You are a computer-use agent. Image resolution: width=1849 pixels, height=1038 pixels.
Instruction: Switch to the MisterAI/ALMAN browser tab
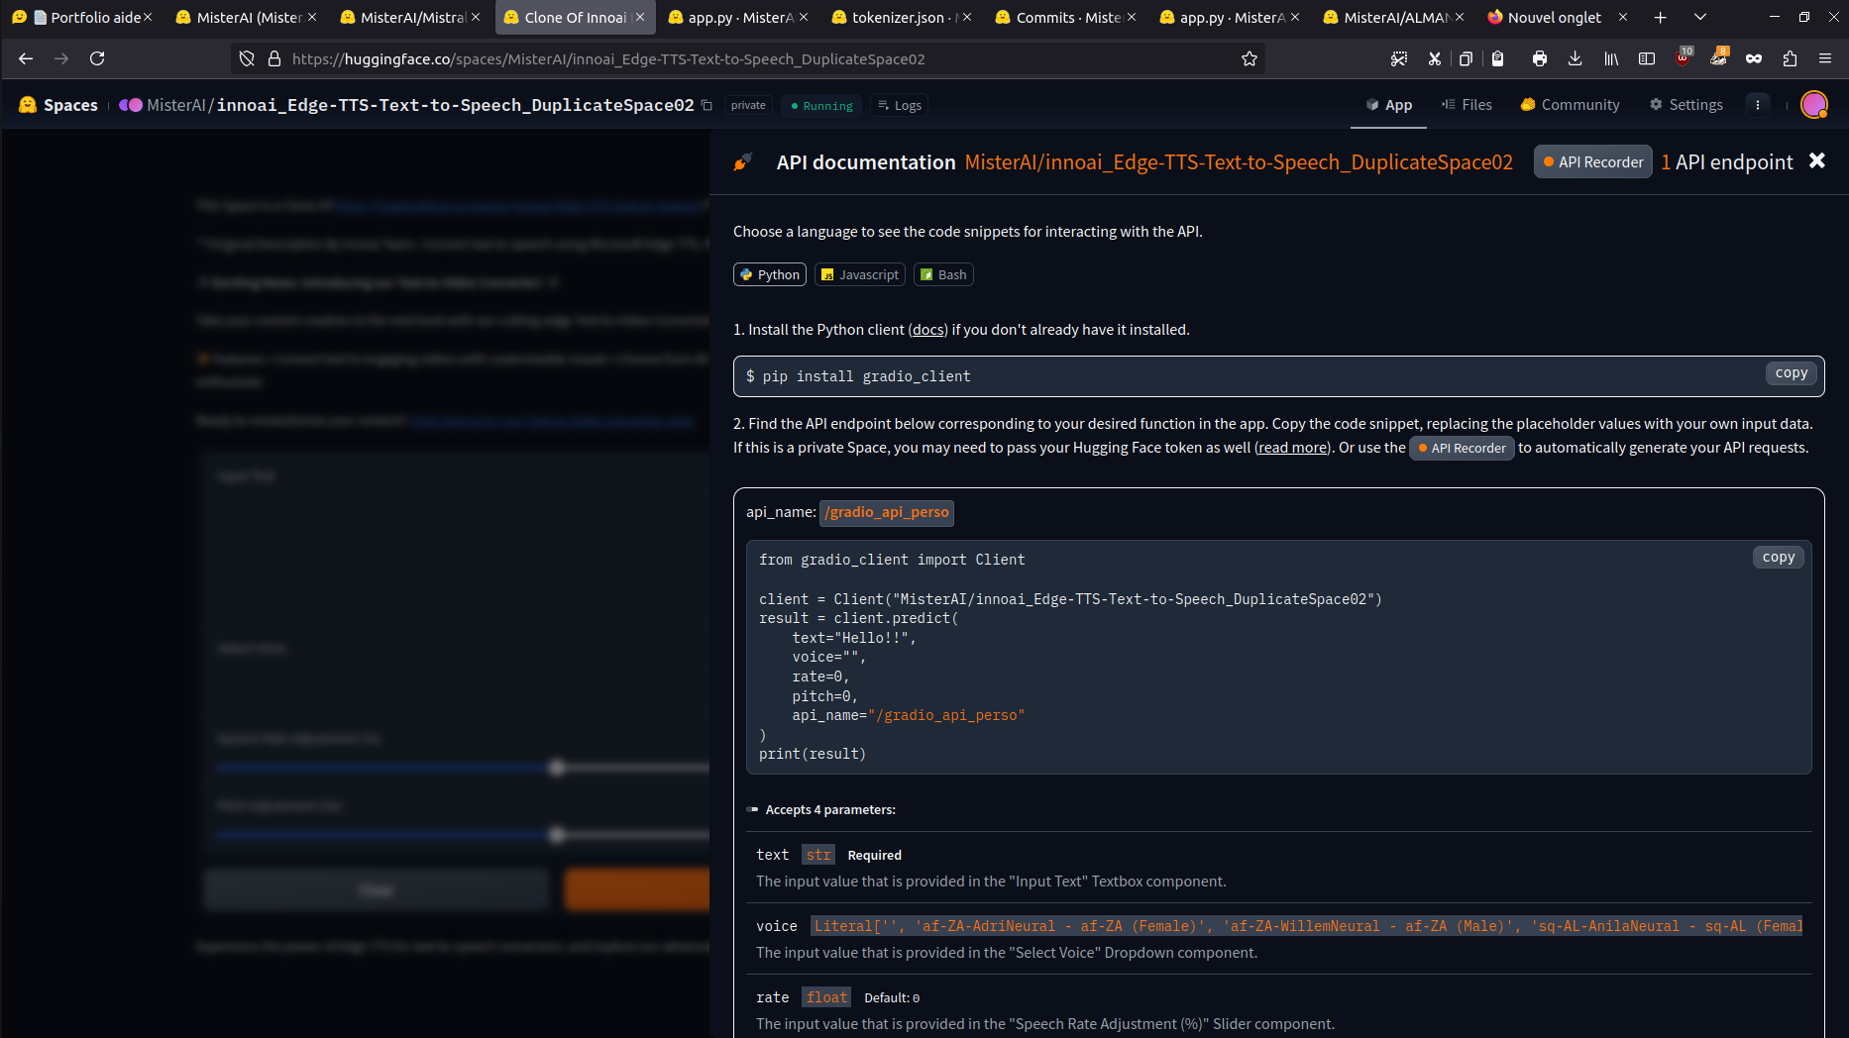click(x=1394, y=17)
